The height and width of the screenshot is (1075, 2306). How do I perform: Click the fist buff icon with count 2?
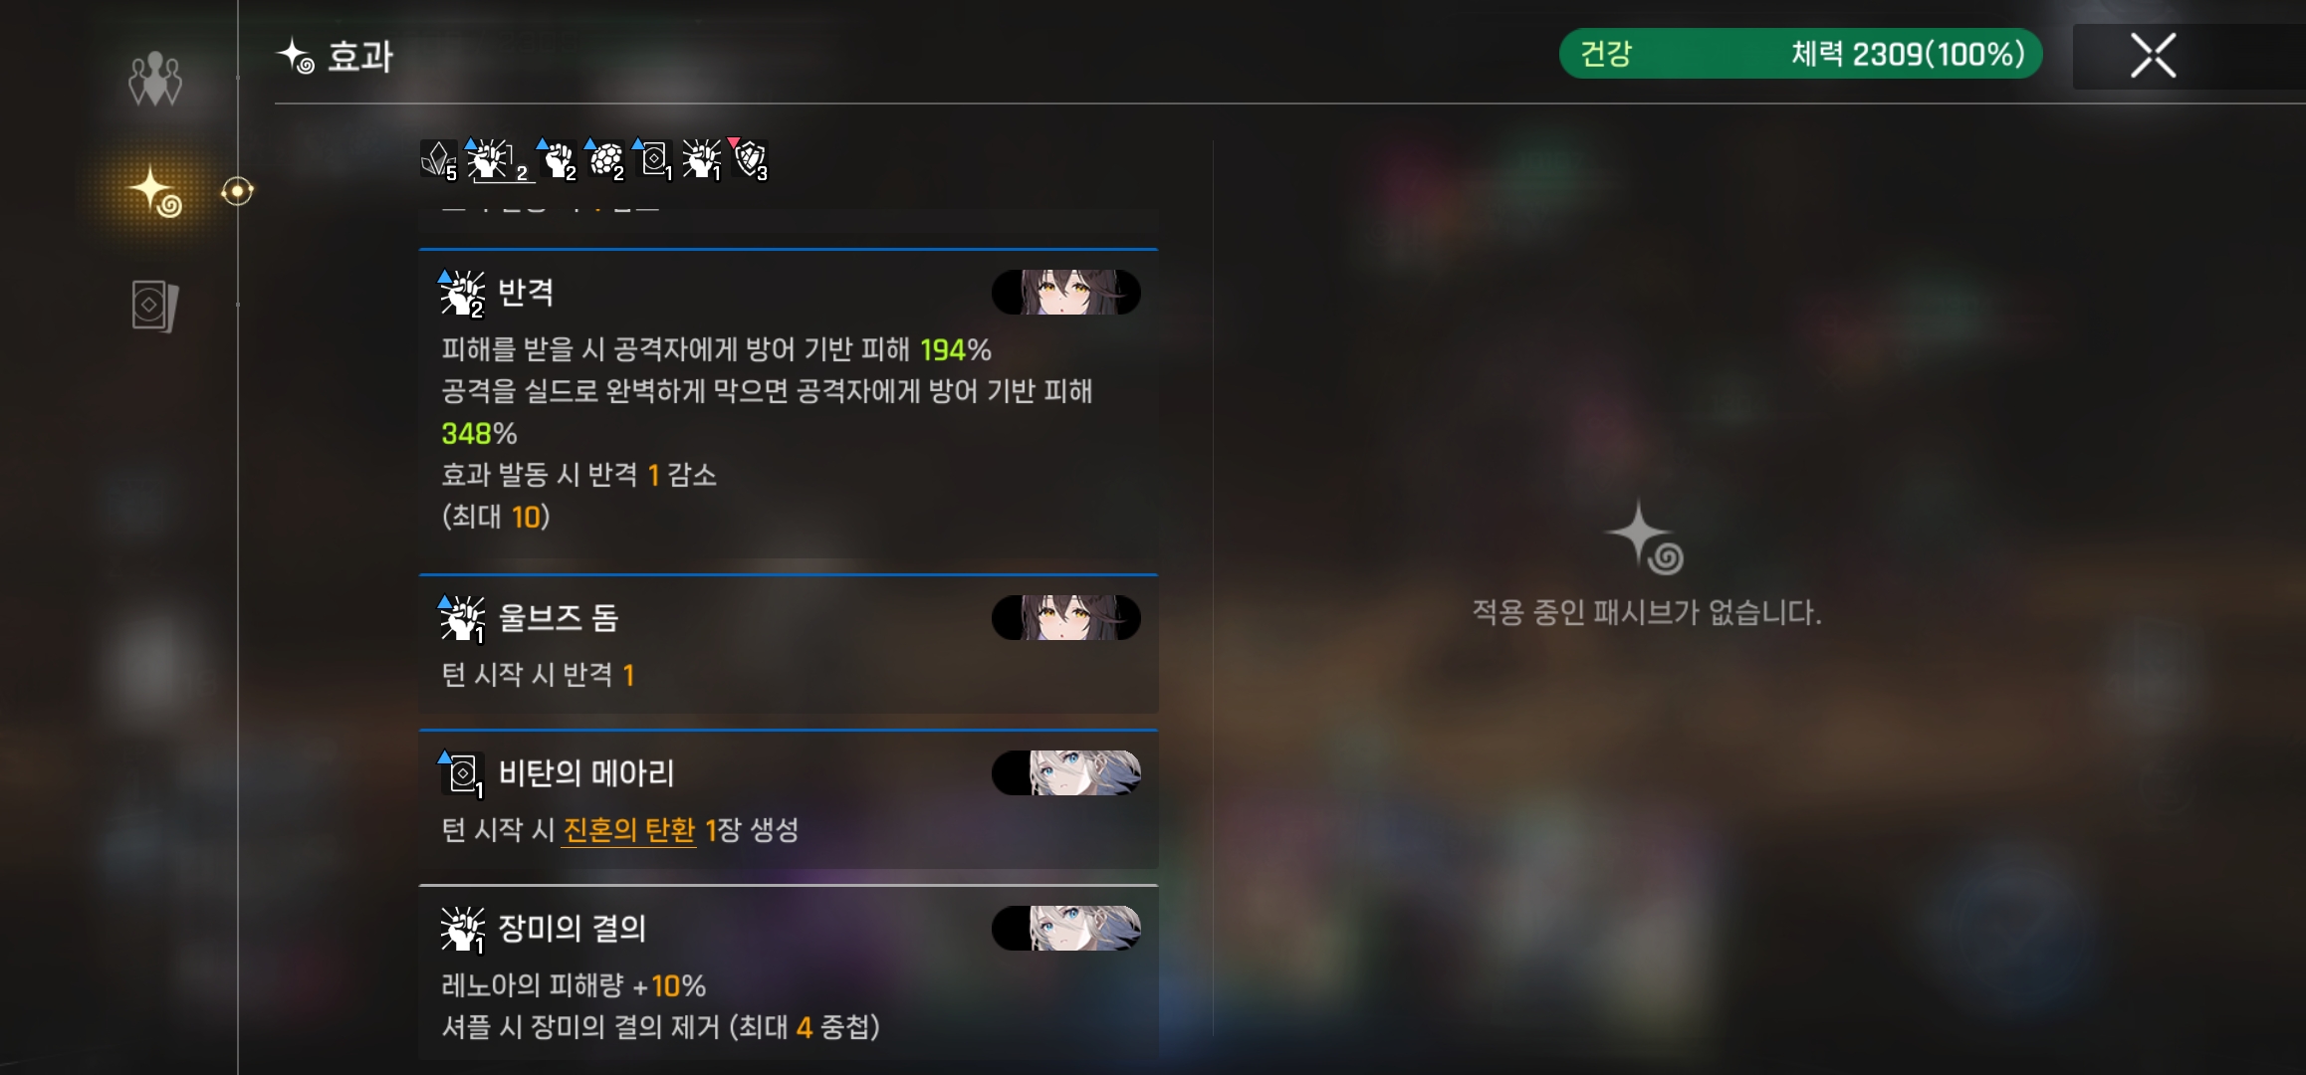(x=558, y=160)
